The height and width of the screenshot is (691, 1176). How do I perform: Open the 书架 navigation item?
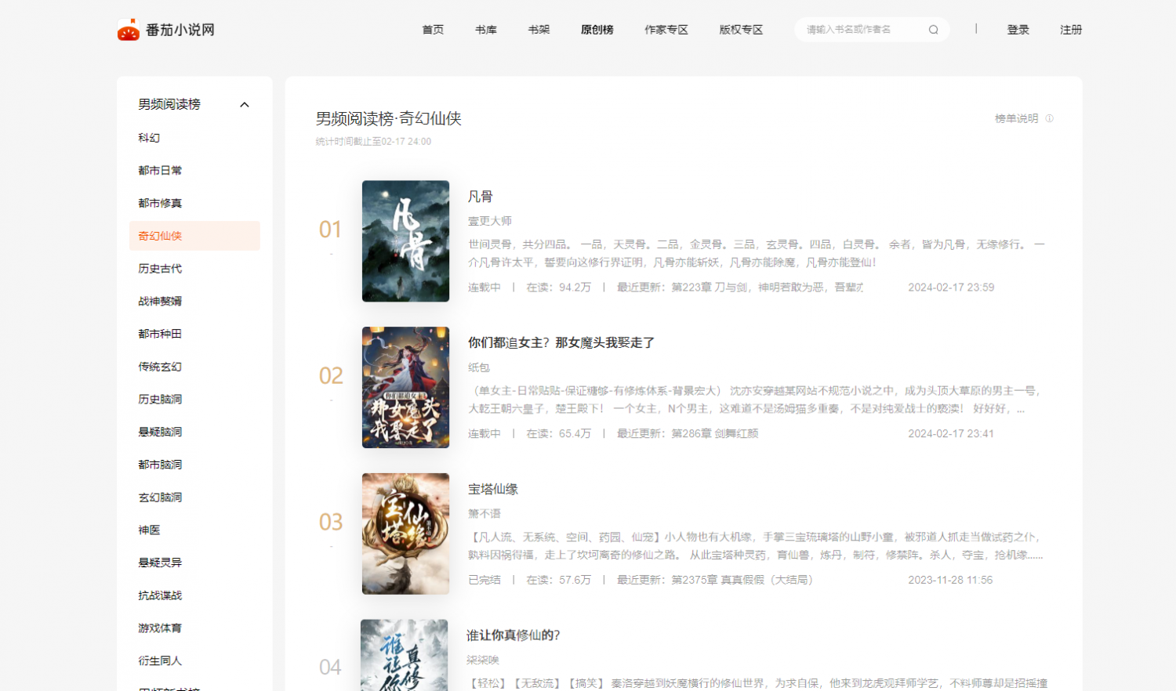pyautogui.click(x=539, y=30)
